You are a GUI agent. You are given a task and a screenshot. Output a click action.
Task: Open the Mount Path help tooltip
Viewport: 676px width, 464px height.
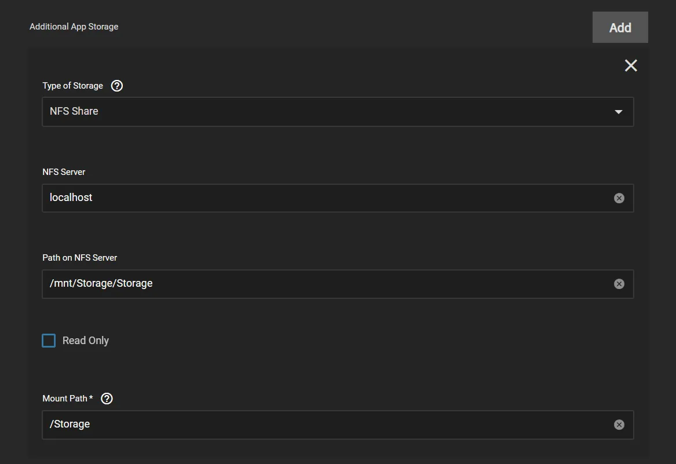click(107, 398)
